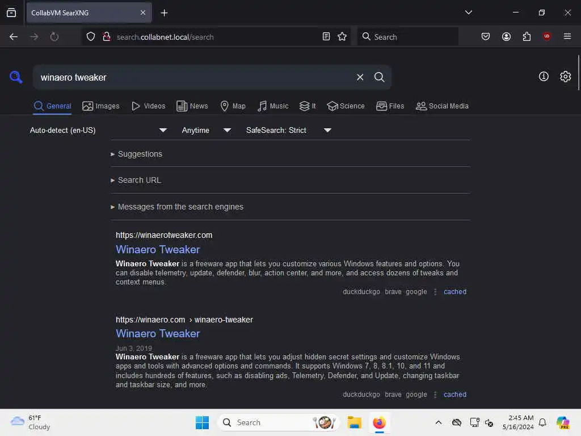Switch to the General search tab
This screenshot has height=436, width=581.
52,106
